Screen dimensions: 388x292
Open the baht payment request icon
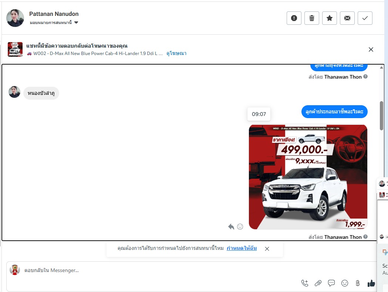[358, 283]
